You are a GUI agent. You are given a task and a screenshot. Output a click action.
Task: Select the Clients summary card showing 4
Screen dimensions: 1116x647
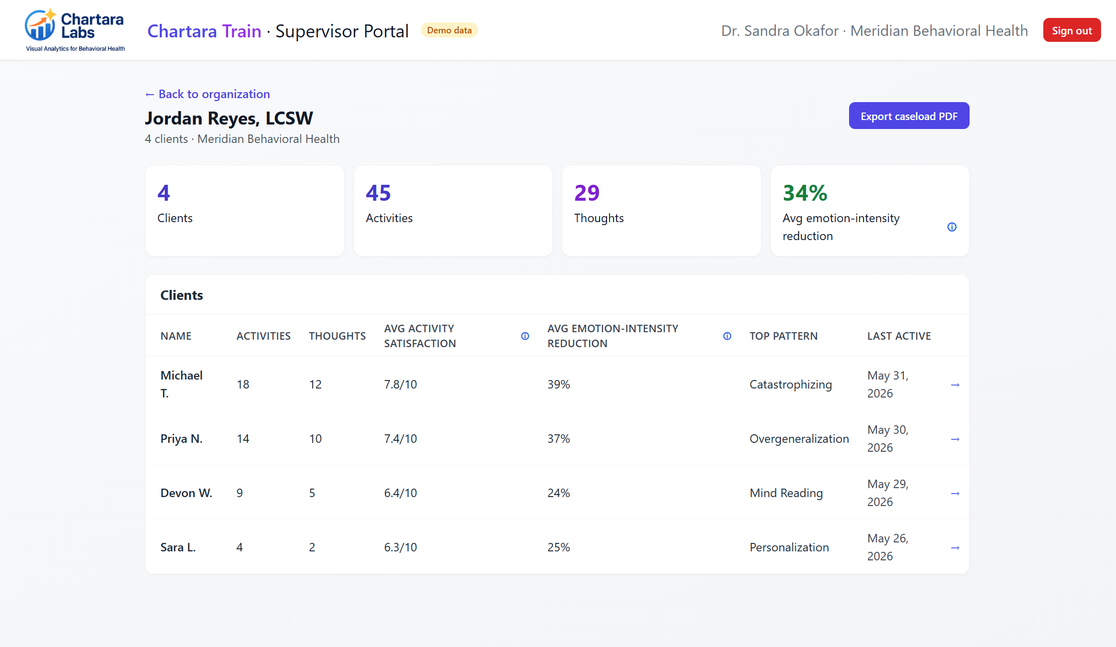pyautogui.click(x=245, y=211)
